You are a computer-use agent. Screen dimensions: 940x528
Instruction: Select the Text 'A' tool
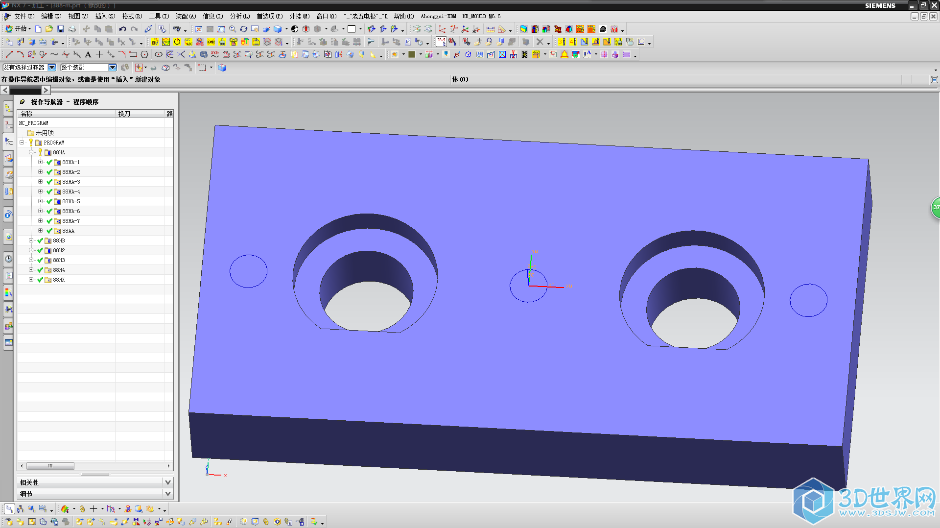coord(88,54)
